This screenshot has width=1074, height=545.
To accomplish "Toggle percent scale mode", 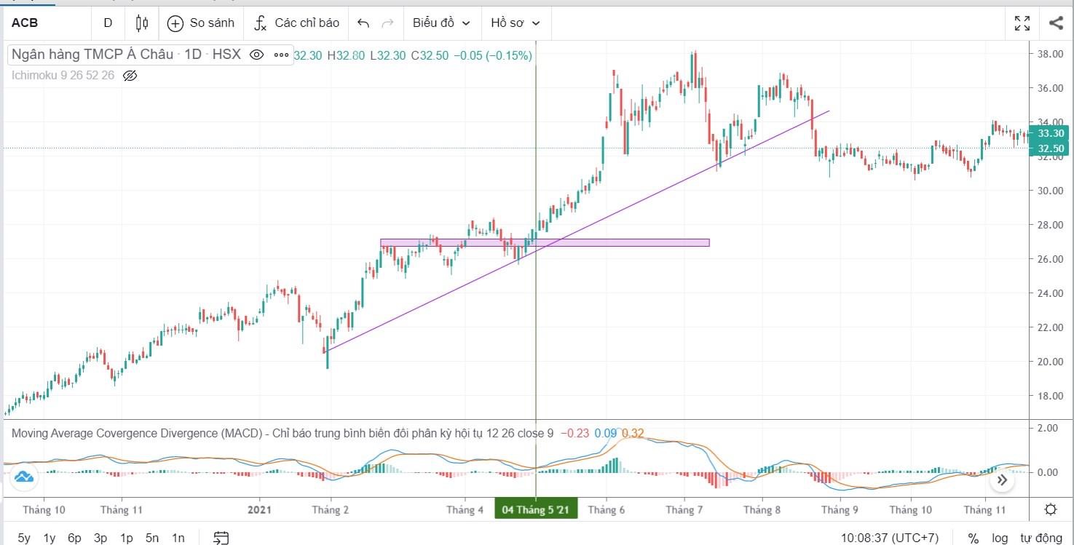I will point(973,538).
